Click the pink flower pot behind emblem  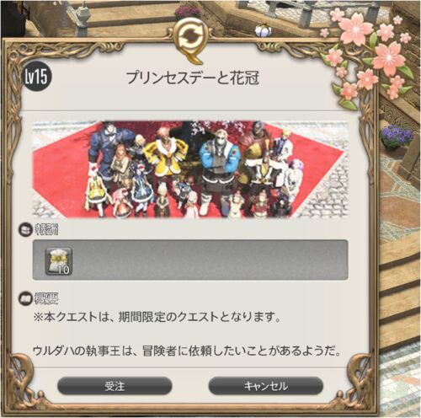point(188,13)
